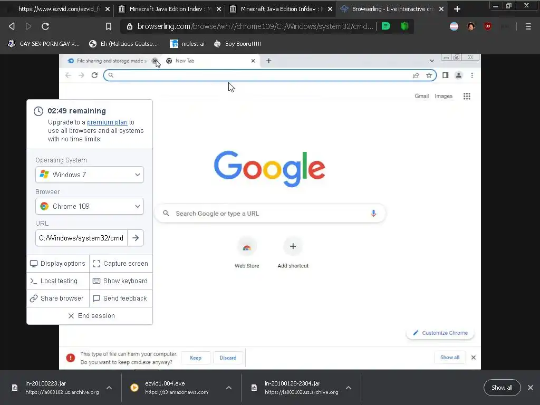
Task: Click Keep for cmd.exe download
Action: pyautogui.click(x=196, y=358)
